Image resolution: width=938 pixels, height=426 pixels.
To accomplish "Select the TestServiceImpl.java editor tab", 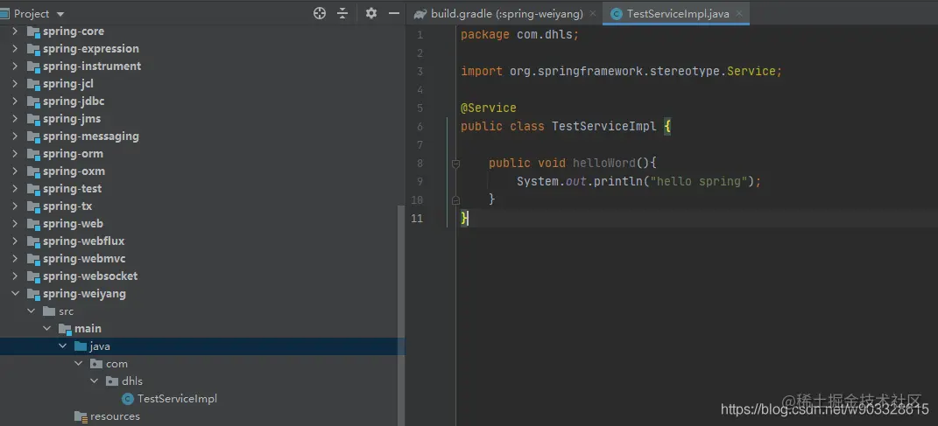I will click(678, 13).
